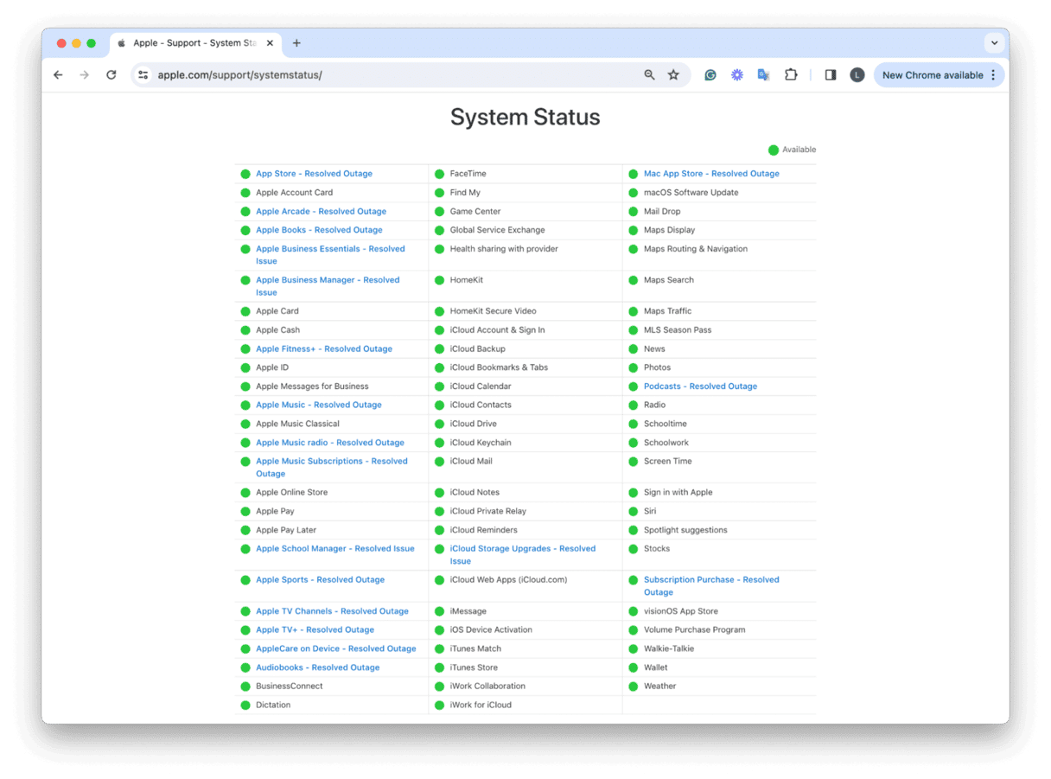Open site settings via the address bar icon
Viewport: 1051px width, 779px height.
coord(143,75)
